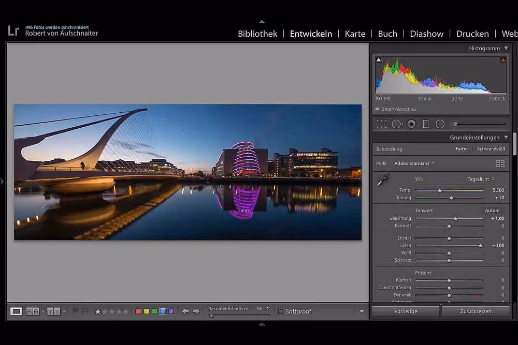Click the Lr Lightroom logo
The image size is (518, 345).
click(x=13, y=31)
